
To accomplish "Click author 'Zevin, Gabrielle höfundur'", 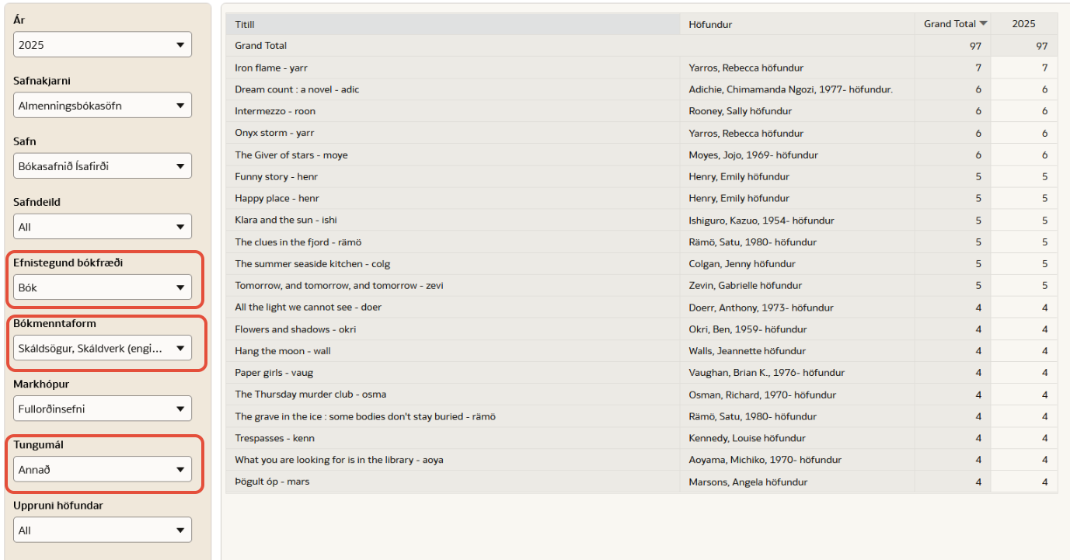I will [745, 285].
